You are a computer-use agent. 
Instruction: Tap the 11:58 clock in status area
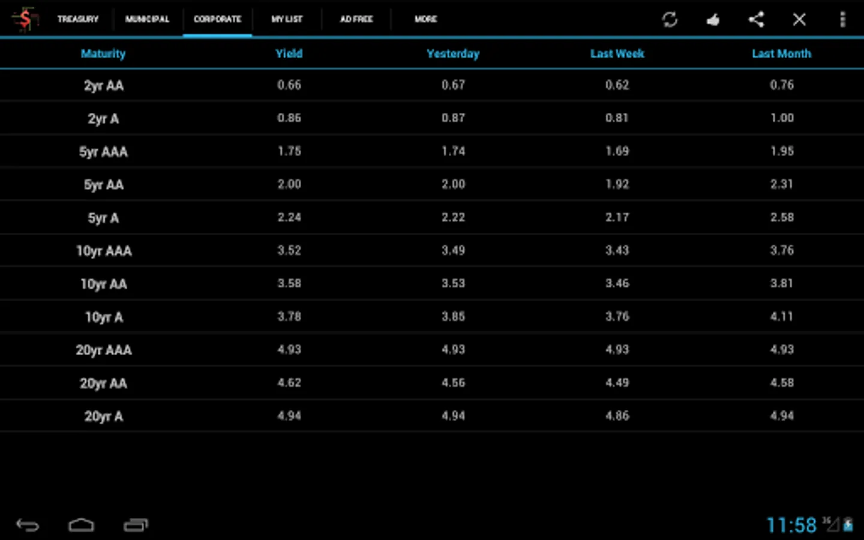(x=791, y=525)
